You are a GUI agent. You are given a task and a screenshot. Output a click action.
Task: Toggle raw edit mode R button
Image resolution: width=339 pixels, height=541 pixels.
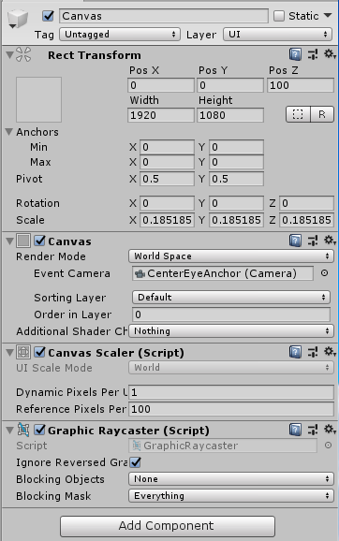coord(322,114)
